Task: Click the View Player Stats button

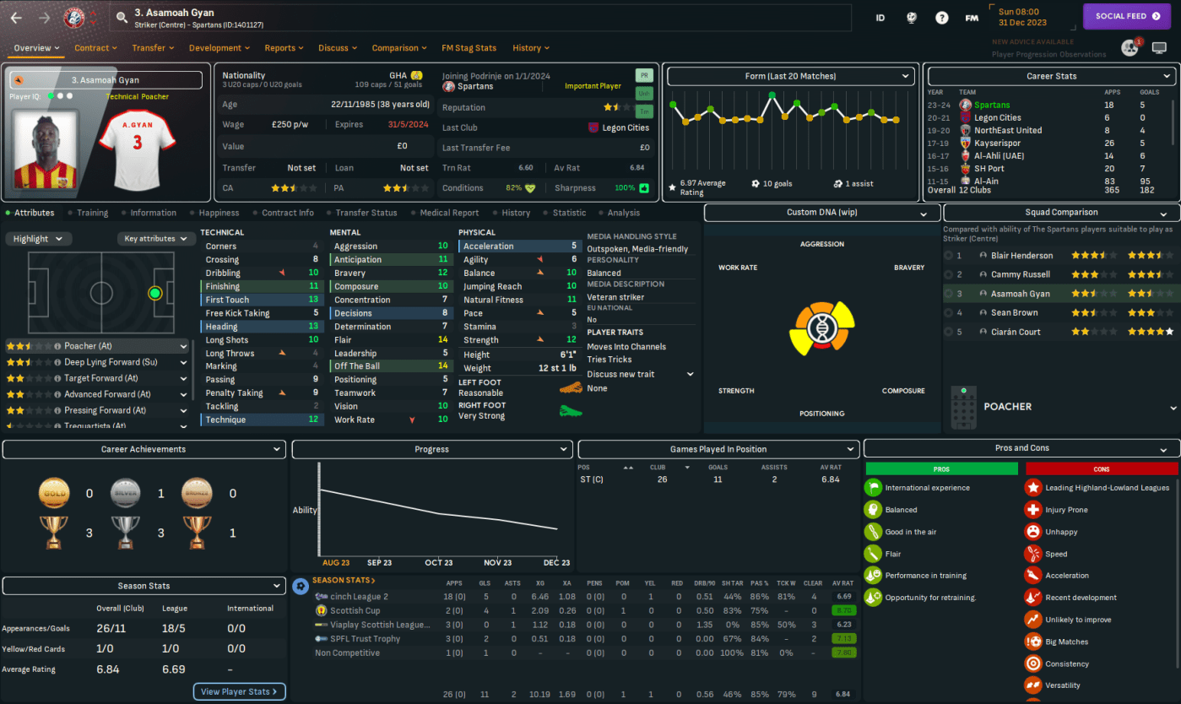Action: 240,691
